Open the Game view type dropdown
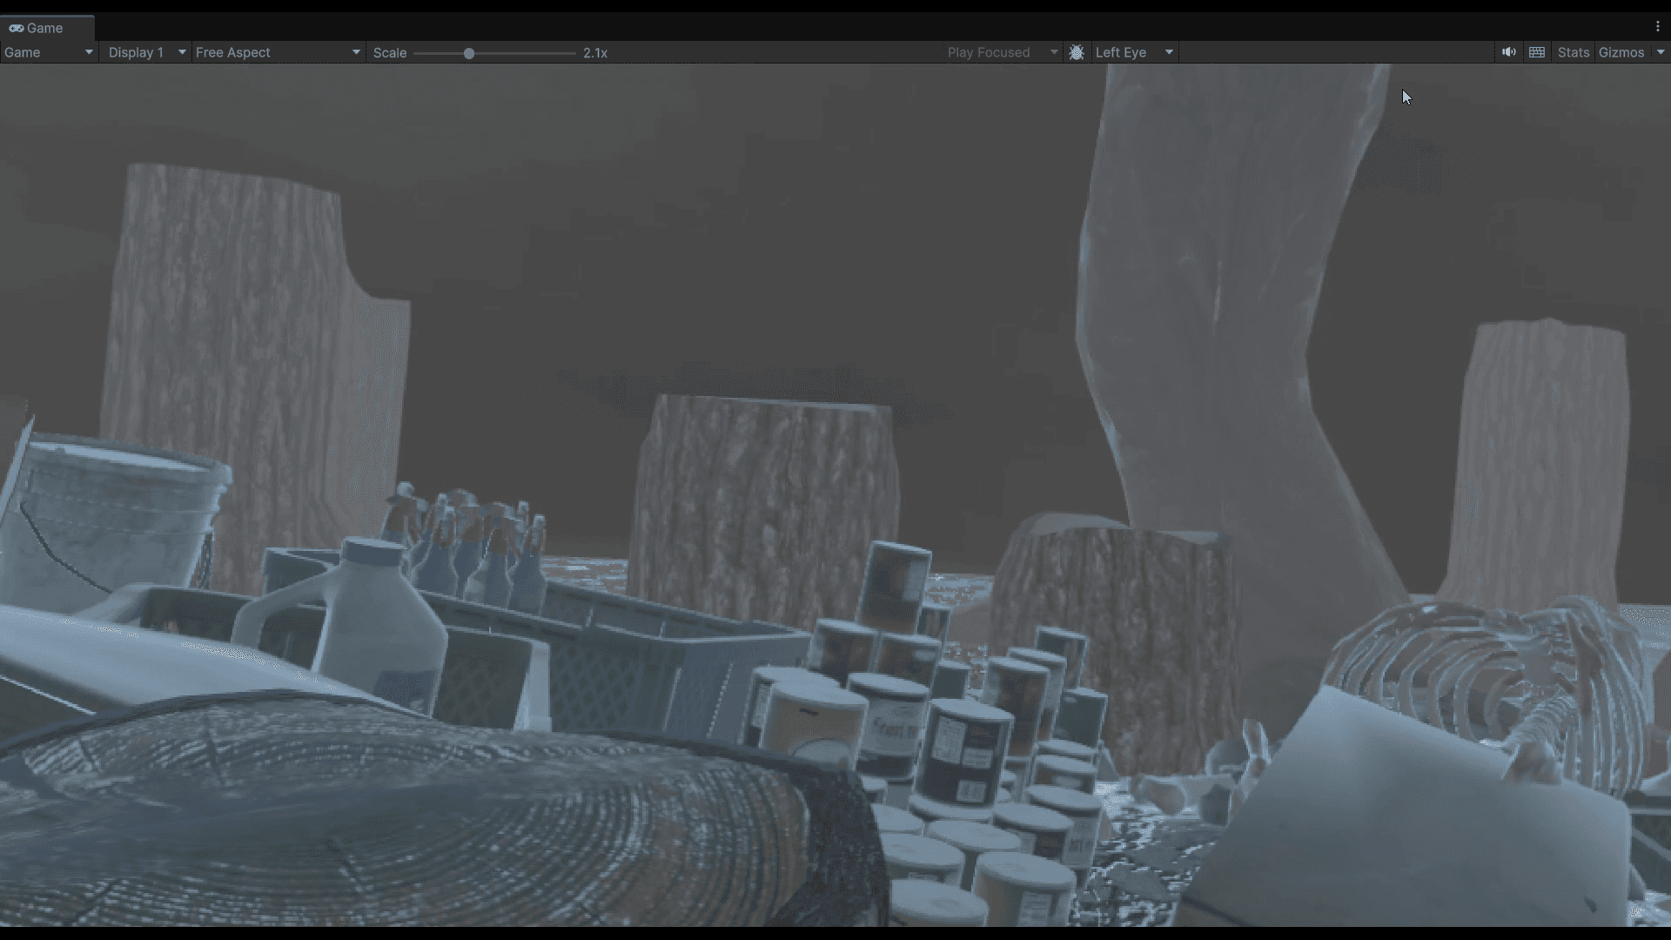This screenshot has height=940, width=1671. (x=48, y=52)
